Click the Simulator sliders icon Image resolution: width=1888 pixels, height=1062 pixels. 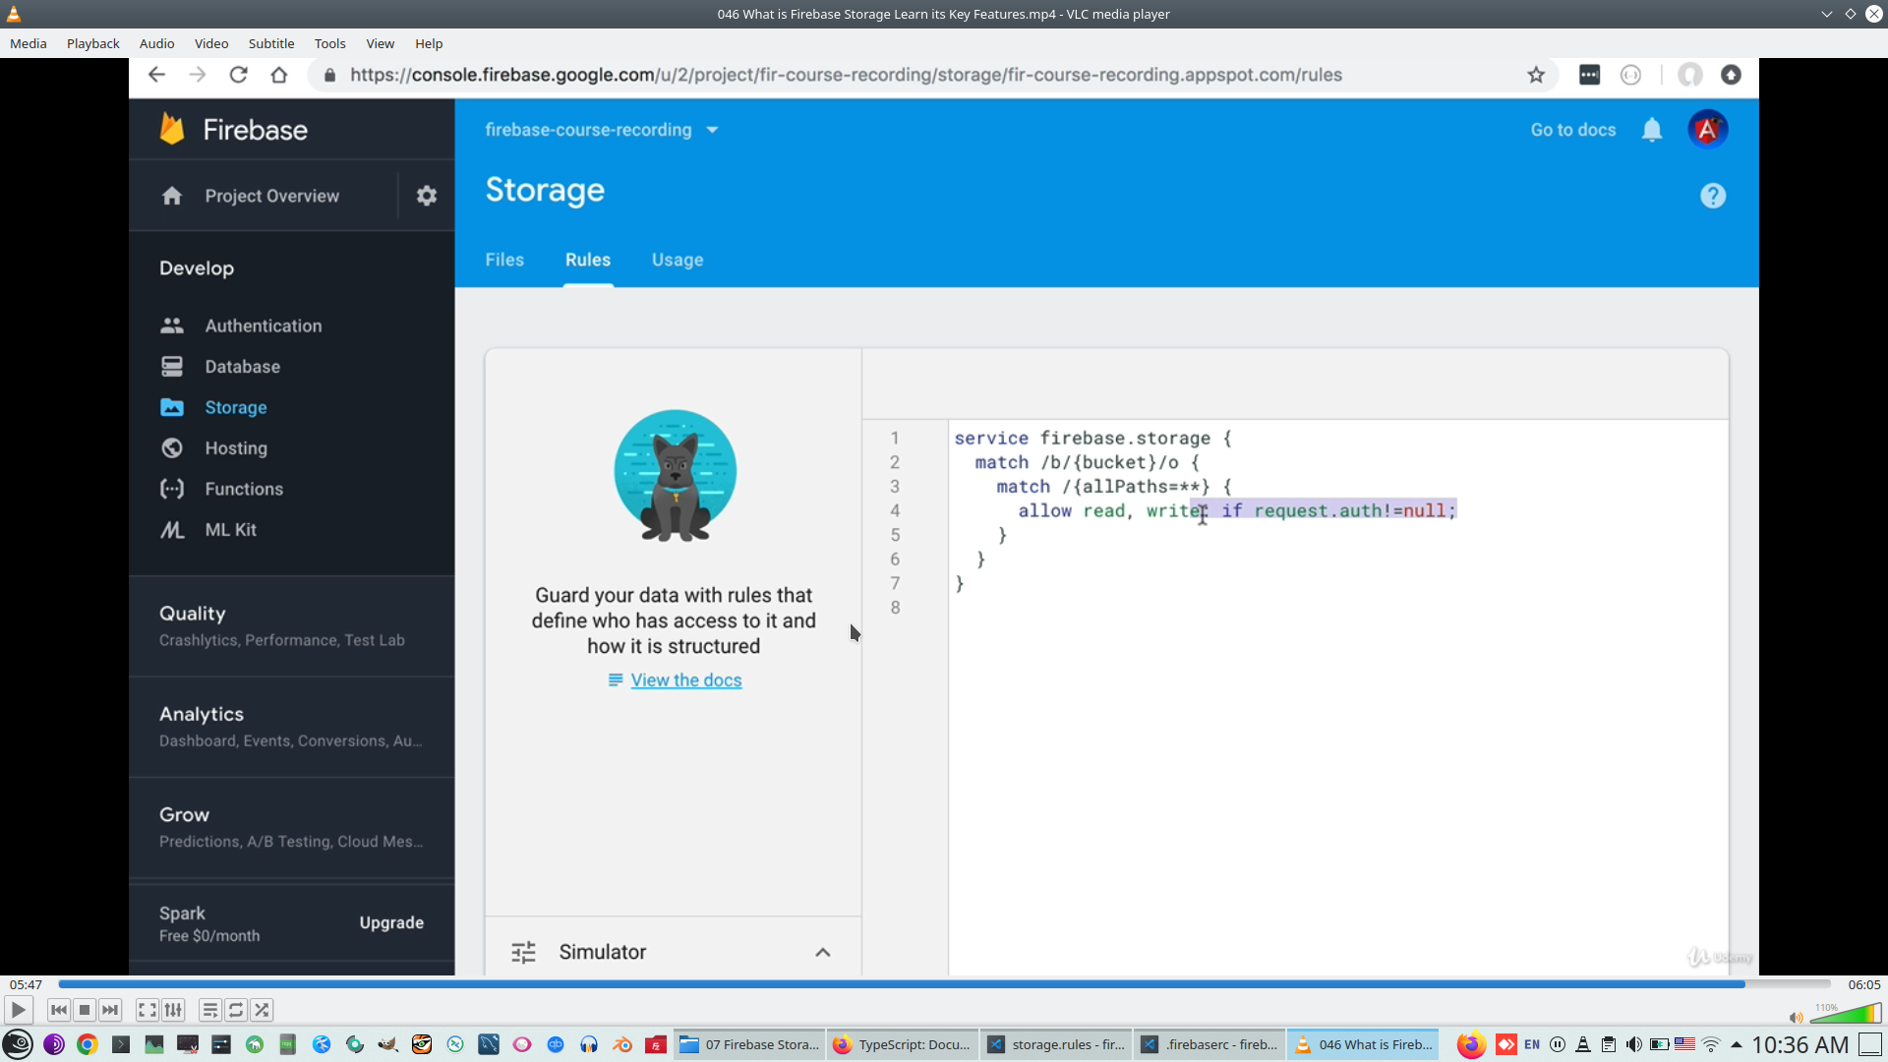coord(524,952)
